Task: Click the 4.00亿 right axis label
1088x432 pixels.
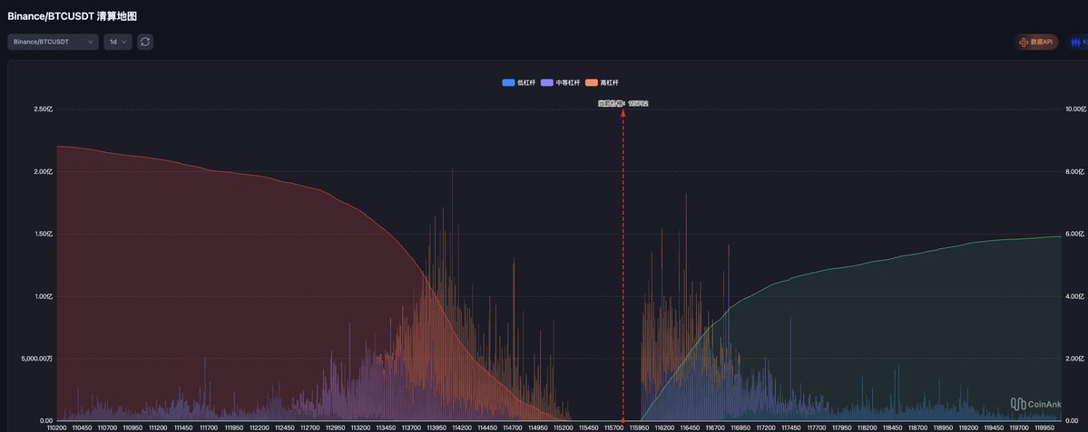Action: 1074,296
